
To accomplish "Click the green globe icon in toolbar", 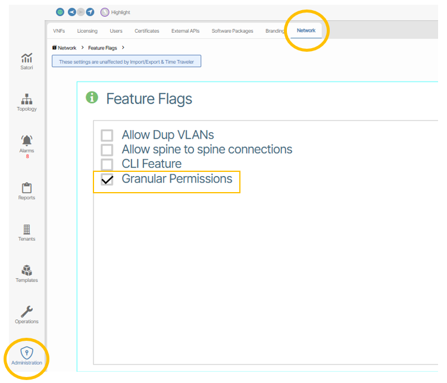I will [60, 12].
